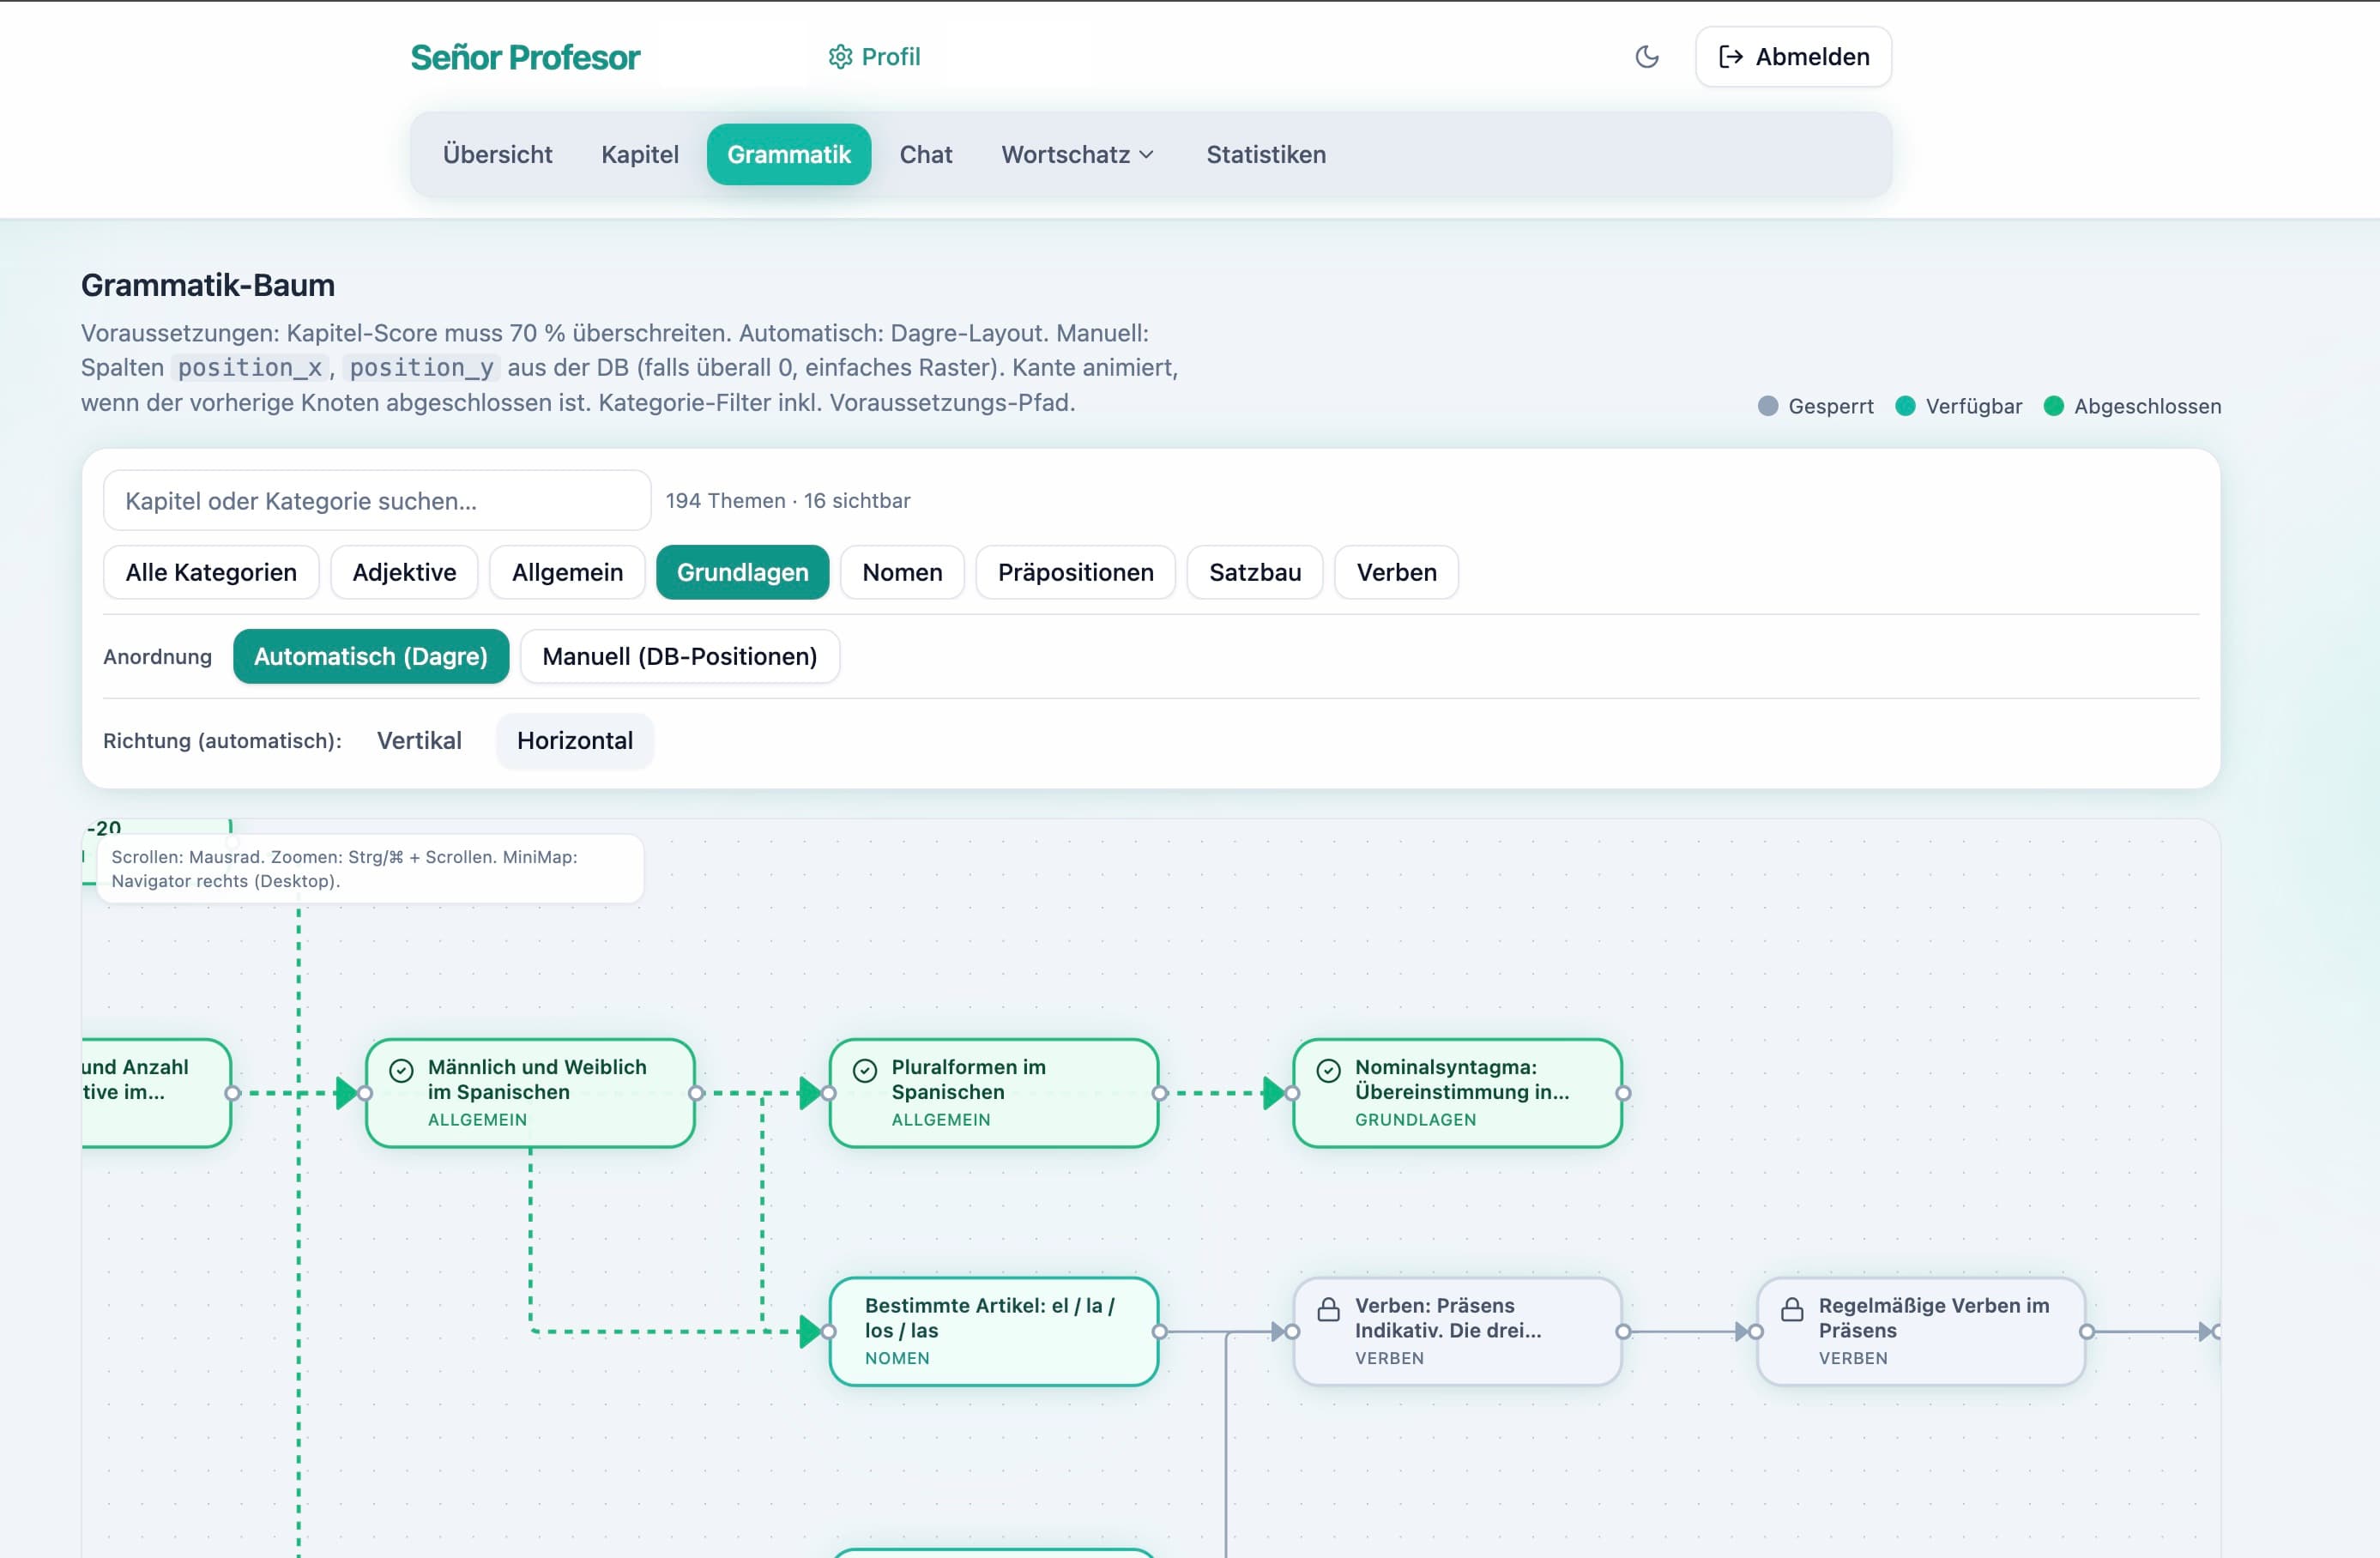Expand the Wortschatz dropdown menu

tap(1078, 154)
